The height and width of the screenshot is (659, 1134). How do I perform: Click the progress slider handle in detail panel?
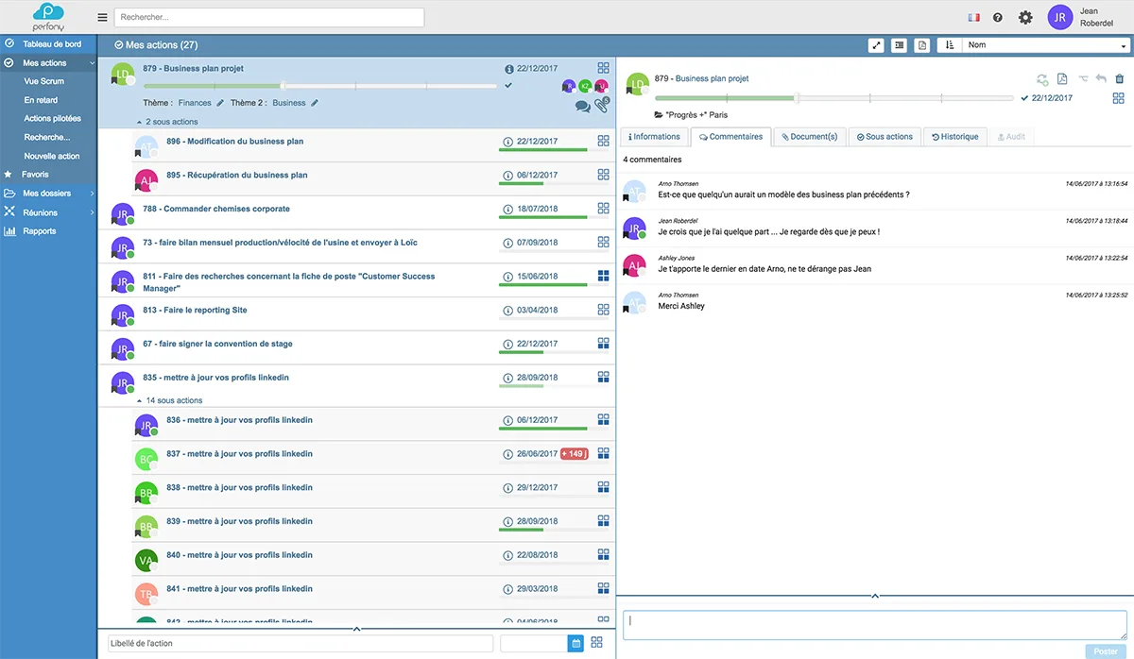point(797,97)
